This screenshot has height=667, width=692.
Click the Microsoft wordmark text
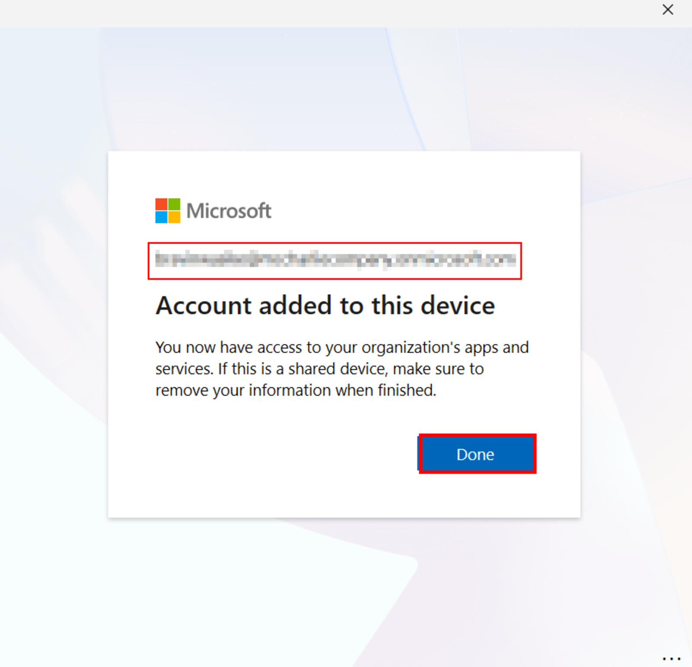click(x=228, y=211)
